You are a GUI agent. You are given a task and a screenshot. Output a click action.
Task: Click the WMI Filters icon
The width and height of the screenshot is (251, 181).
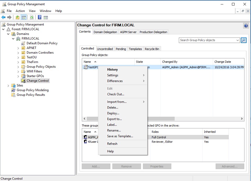[23, 71]
